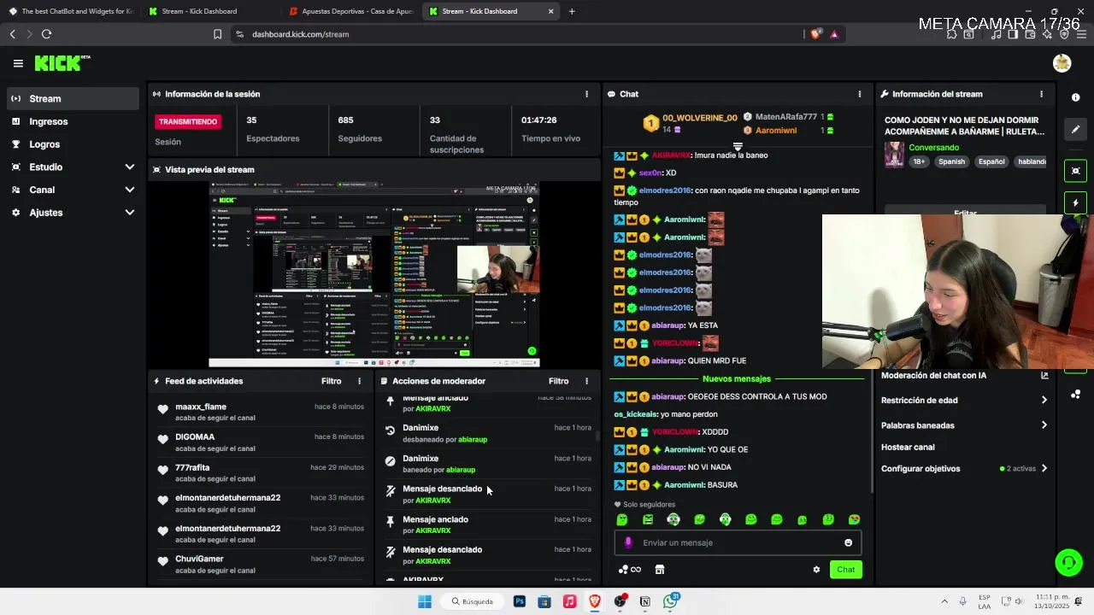Open Notion from the taskbar
Viewport: 1094px width, 615px height.
(x=644, y=601)
